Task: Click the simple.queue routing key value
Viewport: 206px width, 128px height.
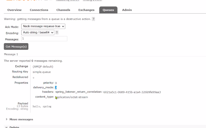Action: [42, 72]
